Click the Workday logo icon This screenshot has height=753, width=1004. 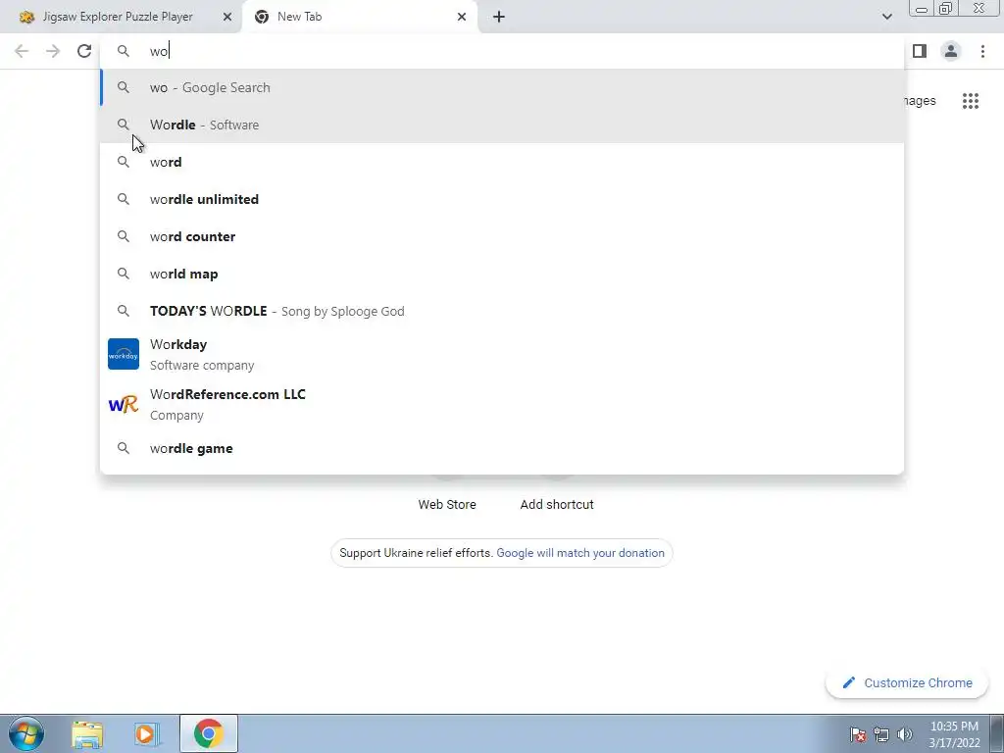pyautogui.click(x=124, y=354)
